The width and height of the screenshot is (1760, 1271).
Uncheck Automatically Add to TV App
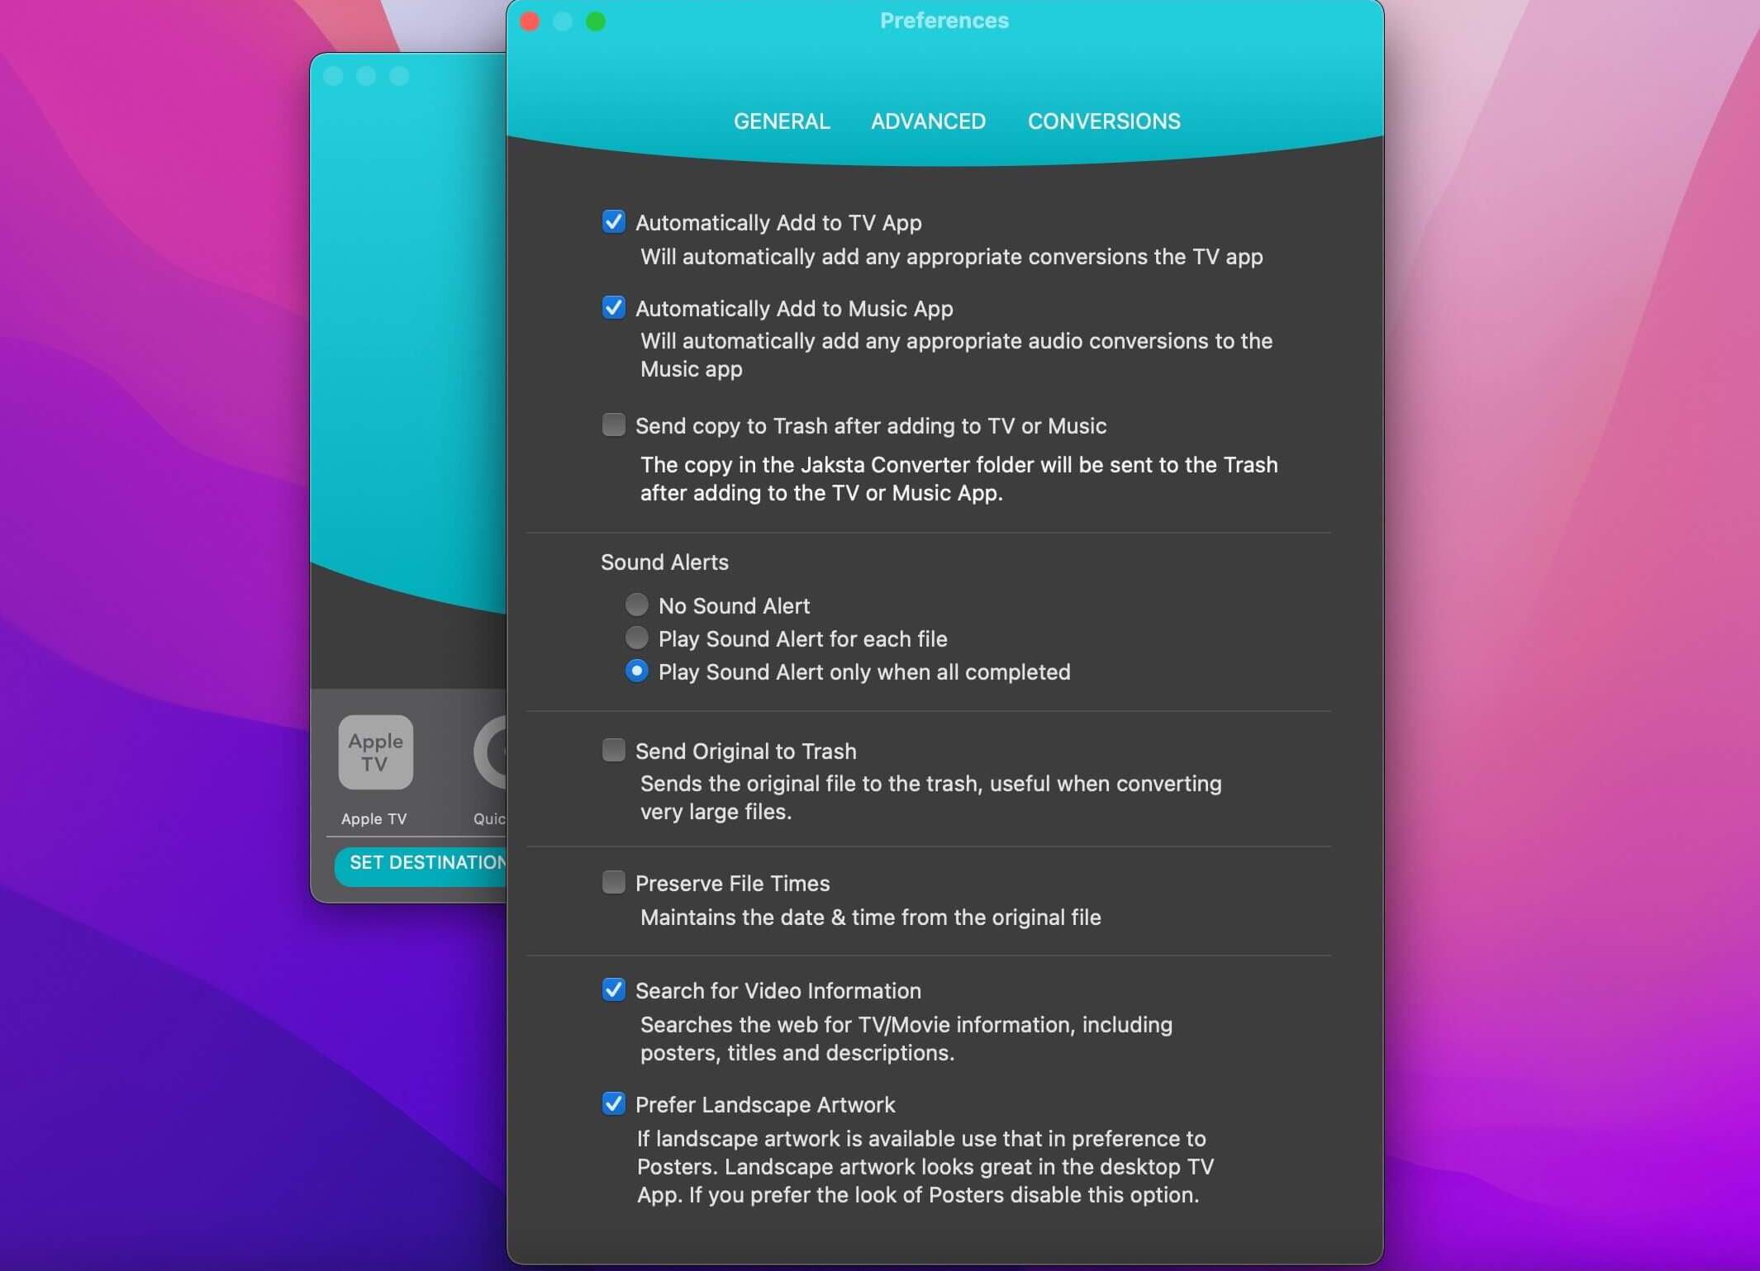pyautogui.click(x=613, y=222)
